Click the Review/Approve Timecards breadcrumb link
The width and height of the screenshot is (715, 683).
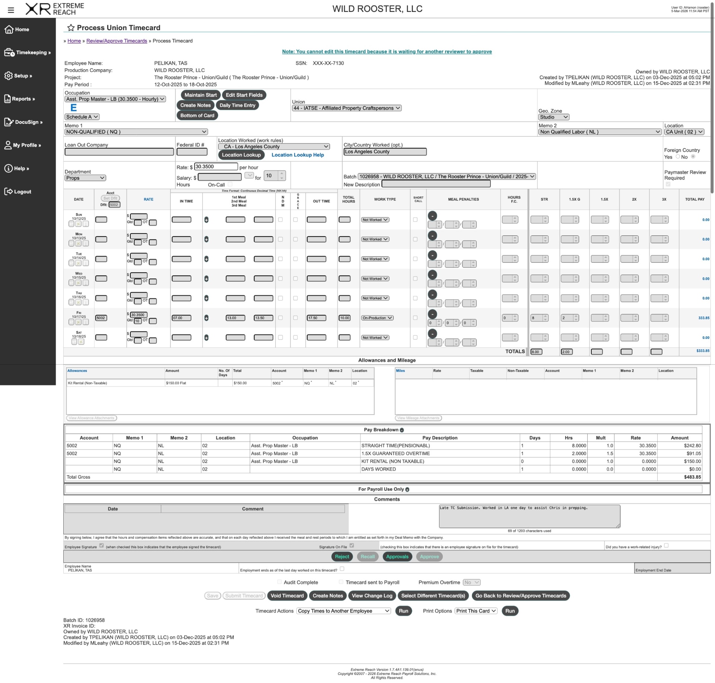click(x=117, y=41)
